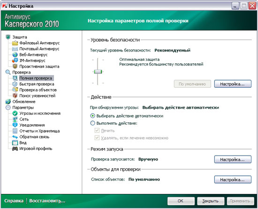This screenshot has width=258, height=209.
Task: Click the Игровой профиль gamepad icon
Action: click(x=15, y=149)
